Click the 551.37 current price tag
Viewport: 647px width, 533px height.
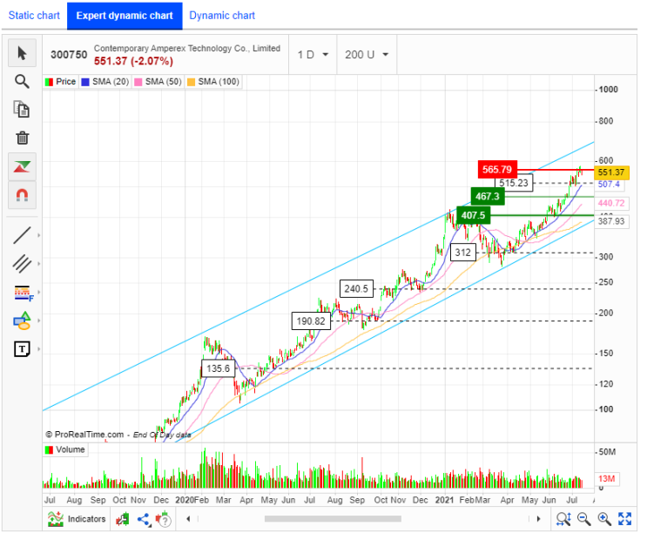coord(611,172)
